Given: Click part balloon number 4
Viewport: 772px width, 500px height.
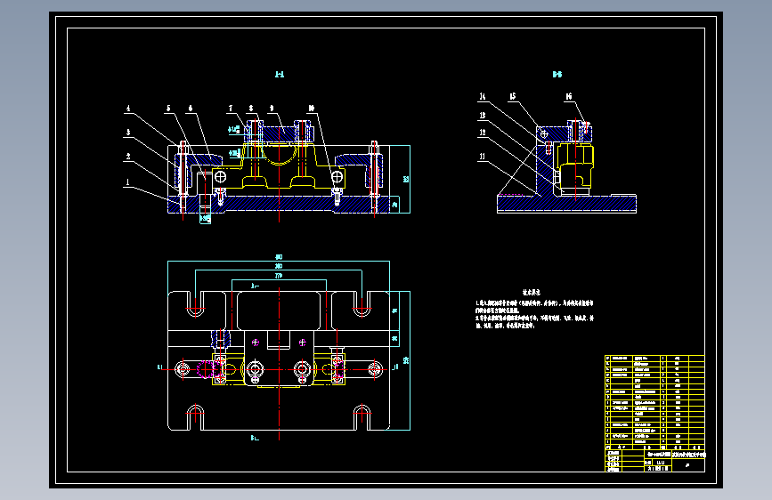Looking at the screenshot, I should click(128, 109).
